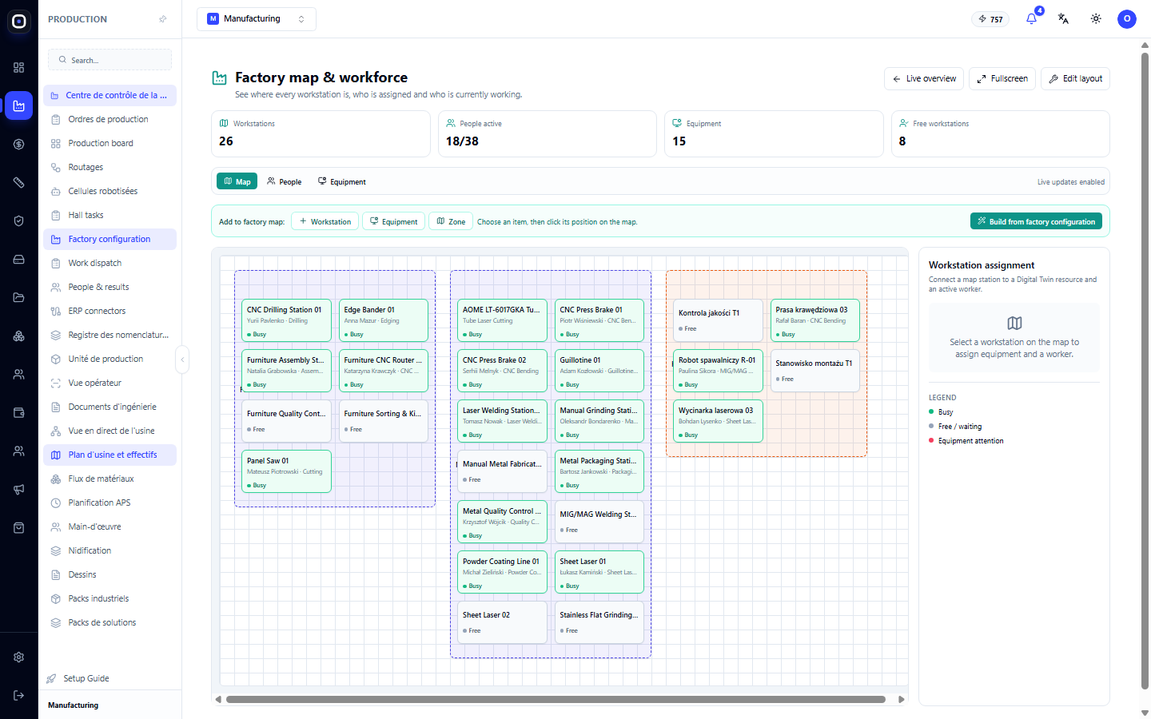Image resolution: width=1151 pixels, height=719 pixels.
Task: Select the factory production rail icon
Action: coord(19,105)
